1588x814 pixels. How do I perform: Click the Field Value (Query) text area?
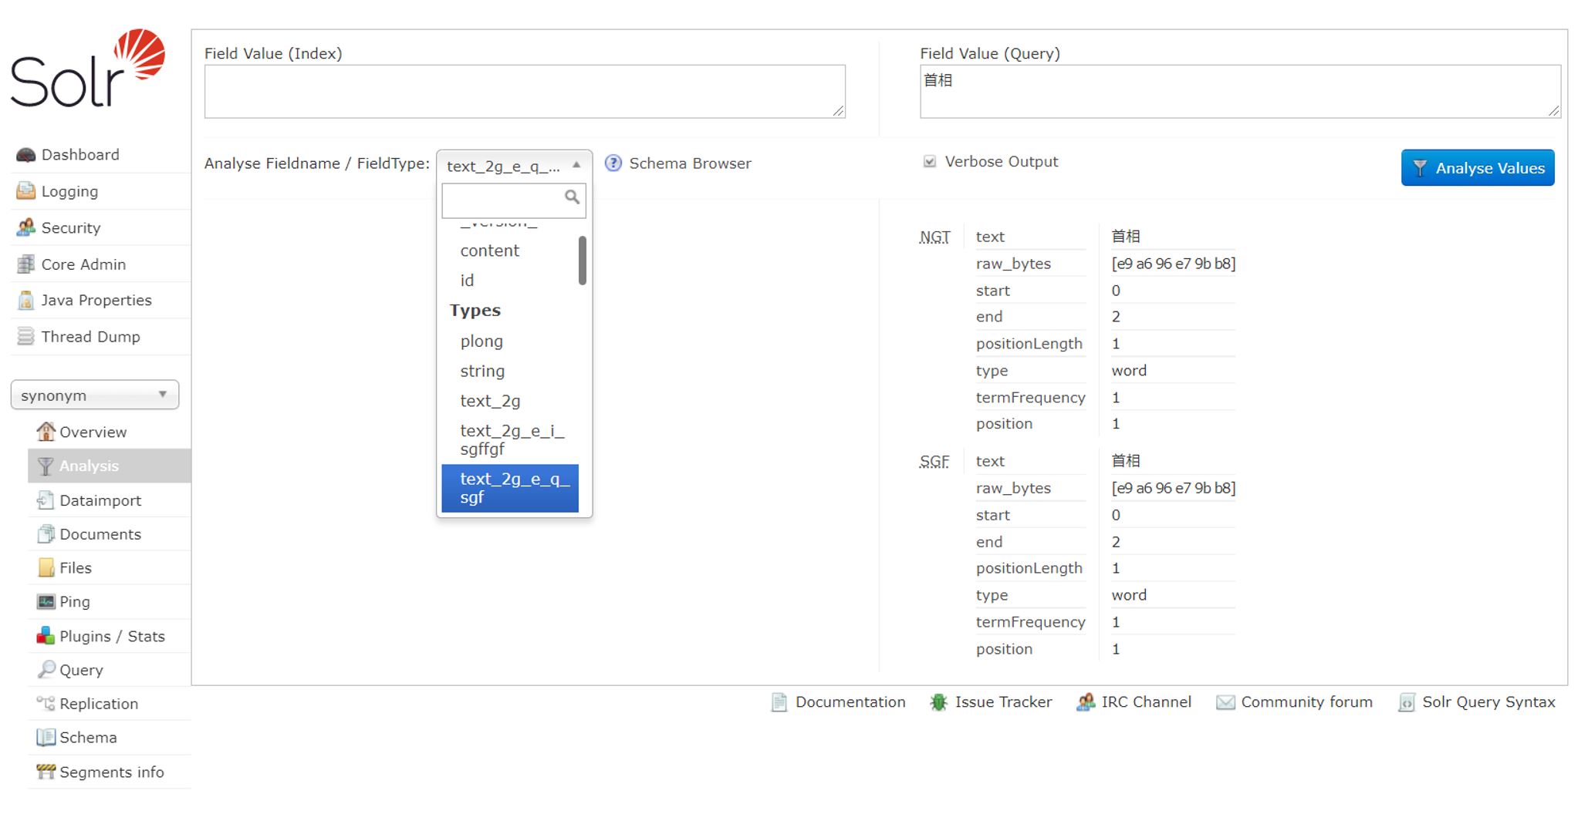click(1240, 92)
